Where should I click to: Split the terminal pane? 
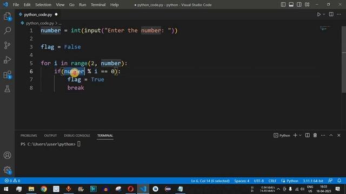pyautogui.click(x=308, y=135)
